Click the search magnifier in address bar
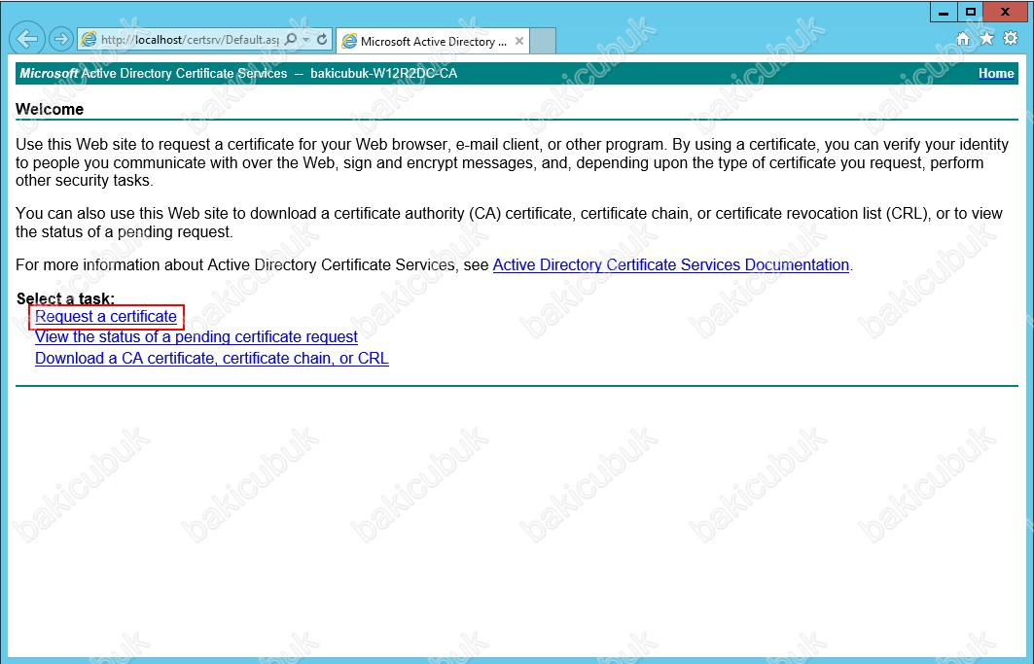1034x664 pixels. coord(290,40)
